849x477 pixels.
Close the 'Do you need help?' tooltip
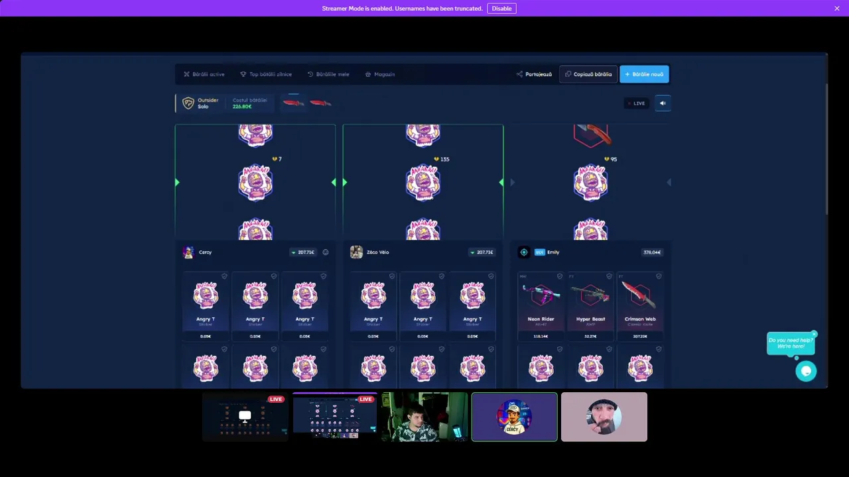point(814,334)
